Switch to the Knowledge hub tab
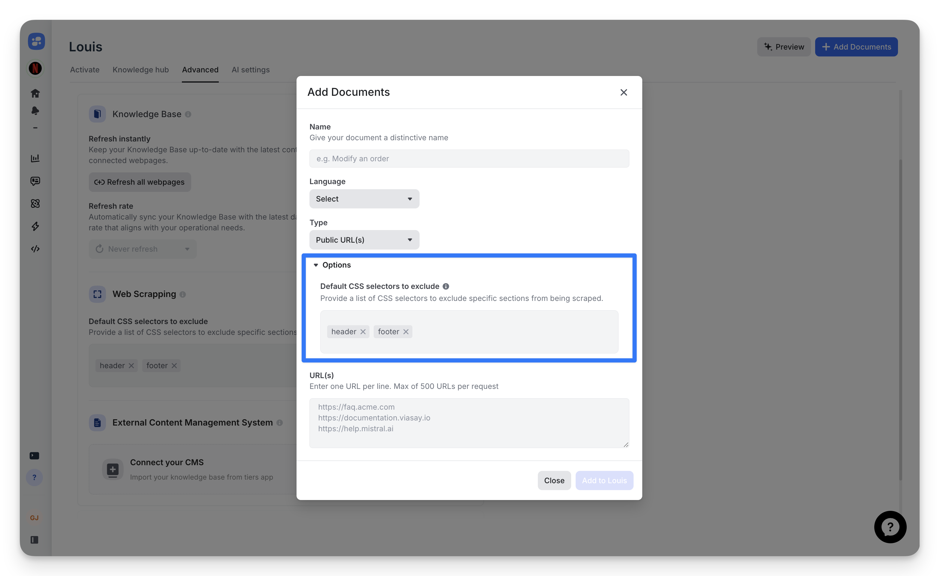940x576 pixels. tap(140, 70)
